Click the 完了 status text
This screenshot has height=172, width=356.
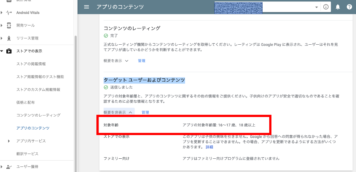114,36
